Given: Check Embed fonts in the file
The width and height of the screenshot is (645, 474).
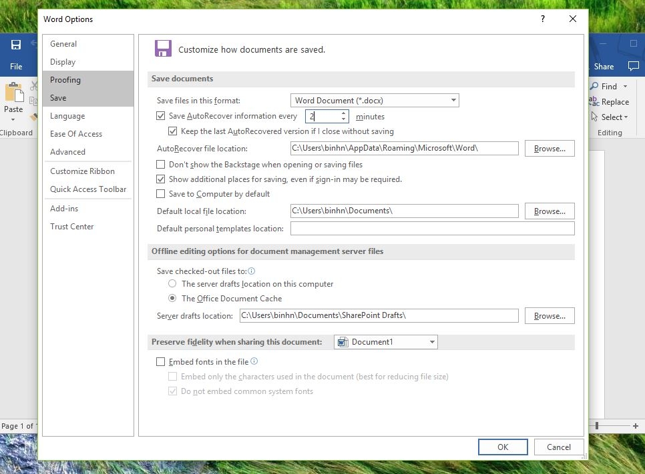Looking at the screenshot, I should coord(161,361).
